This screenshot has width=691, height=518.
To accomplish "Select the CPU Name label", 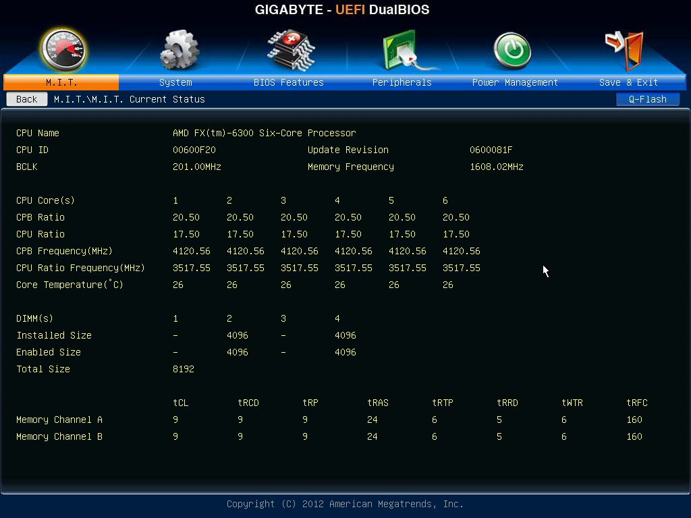I will [x=38, y=133].
